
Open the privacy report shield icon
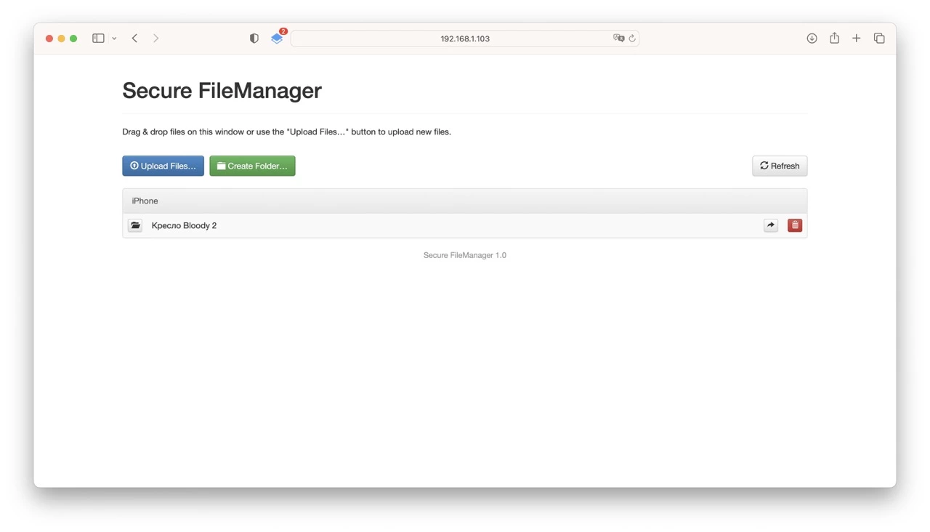254,39
